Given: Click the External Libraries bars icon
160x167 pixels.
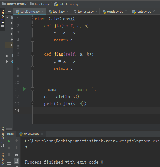Looking at the screenshot, I should point(12,56).
